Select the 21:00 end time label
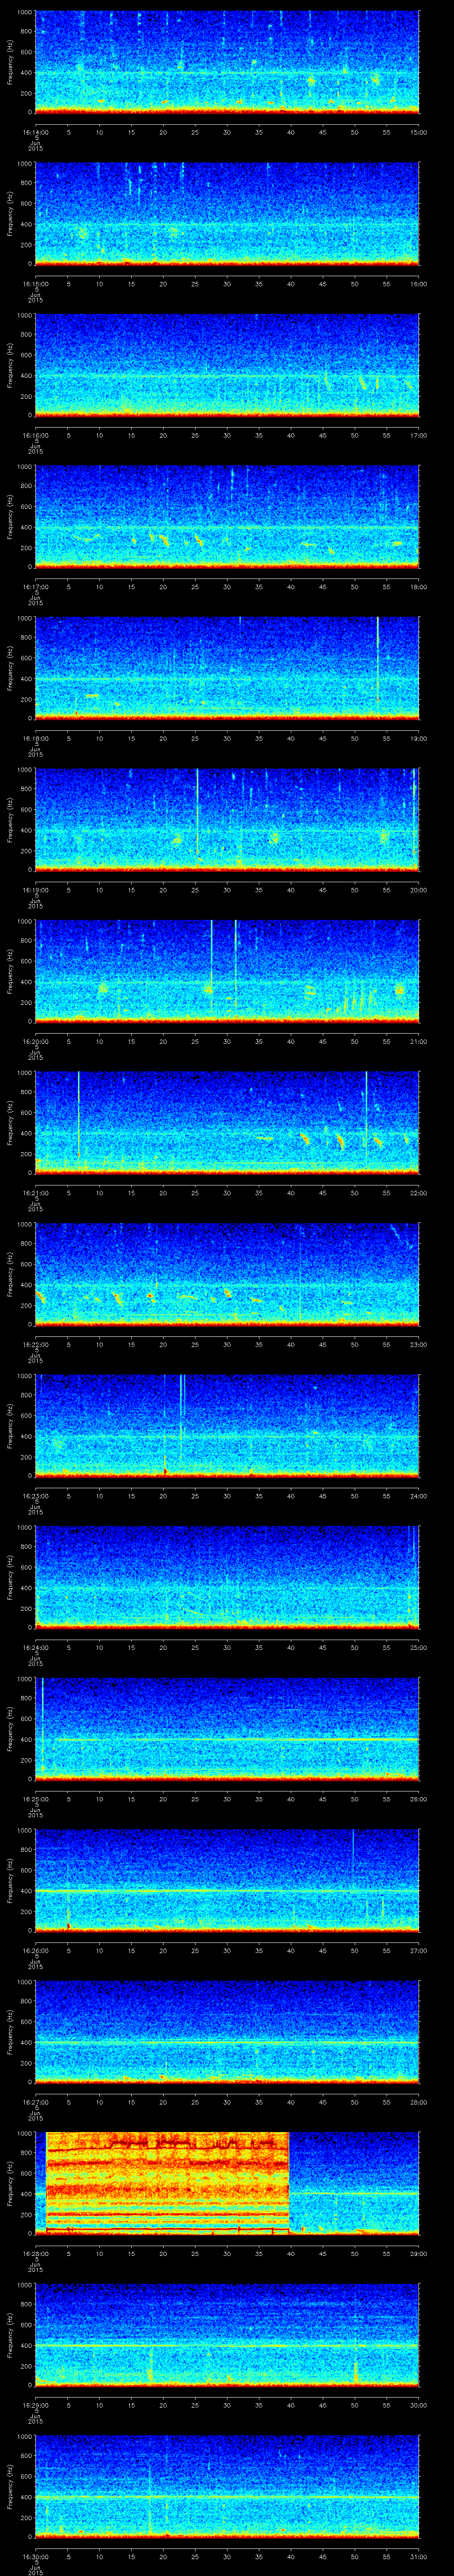Screen dimensions: 454x2576 (x=419, y=1042)
